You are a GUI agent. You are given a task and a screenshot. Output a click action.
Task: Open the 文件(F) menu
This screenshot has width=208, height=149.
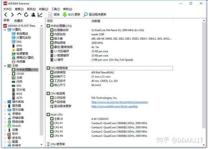(8, 9)
